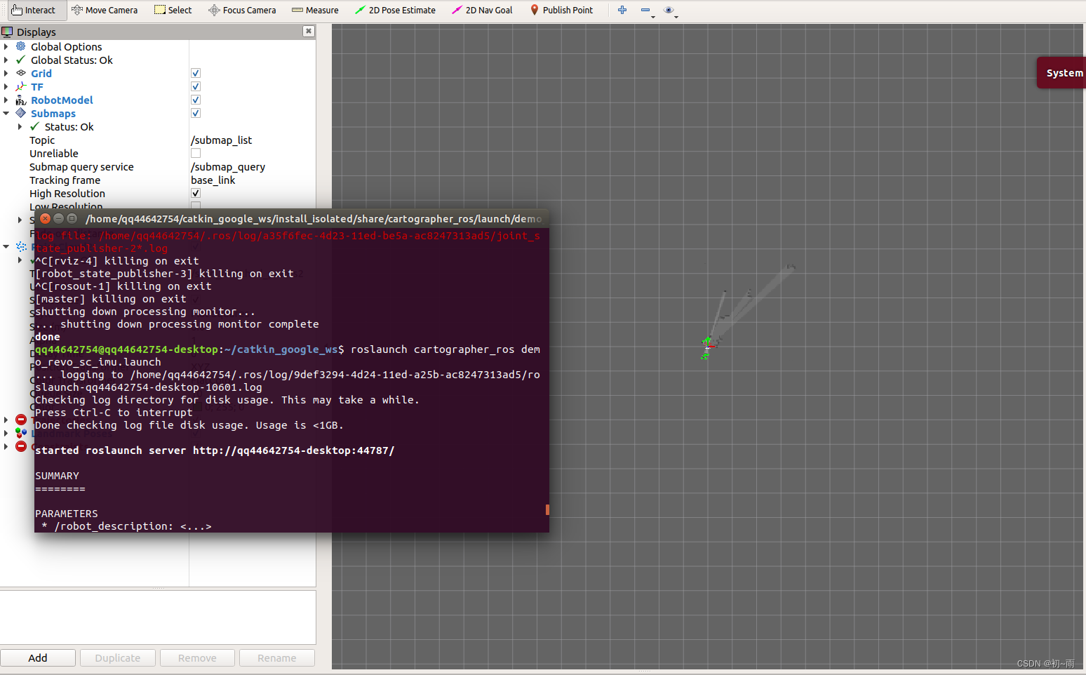Click the Displays panel monitor icon
The height and width of the screenshot is (675, 1086).
(7, 32)
